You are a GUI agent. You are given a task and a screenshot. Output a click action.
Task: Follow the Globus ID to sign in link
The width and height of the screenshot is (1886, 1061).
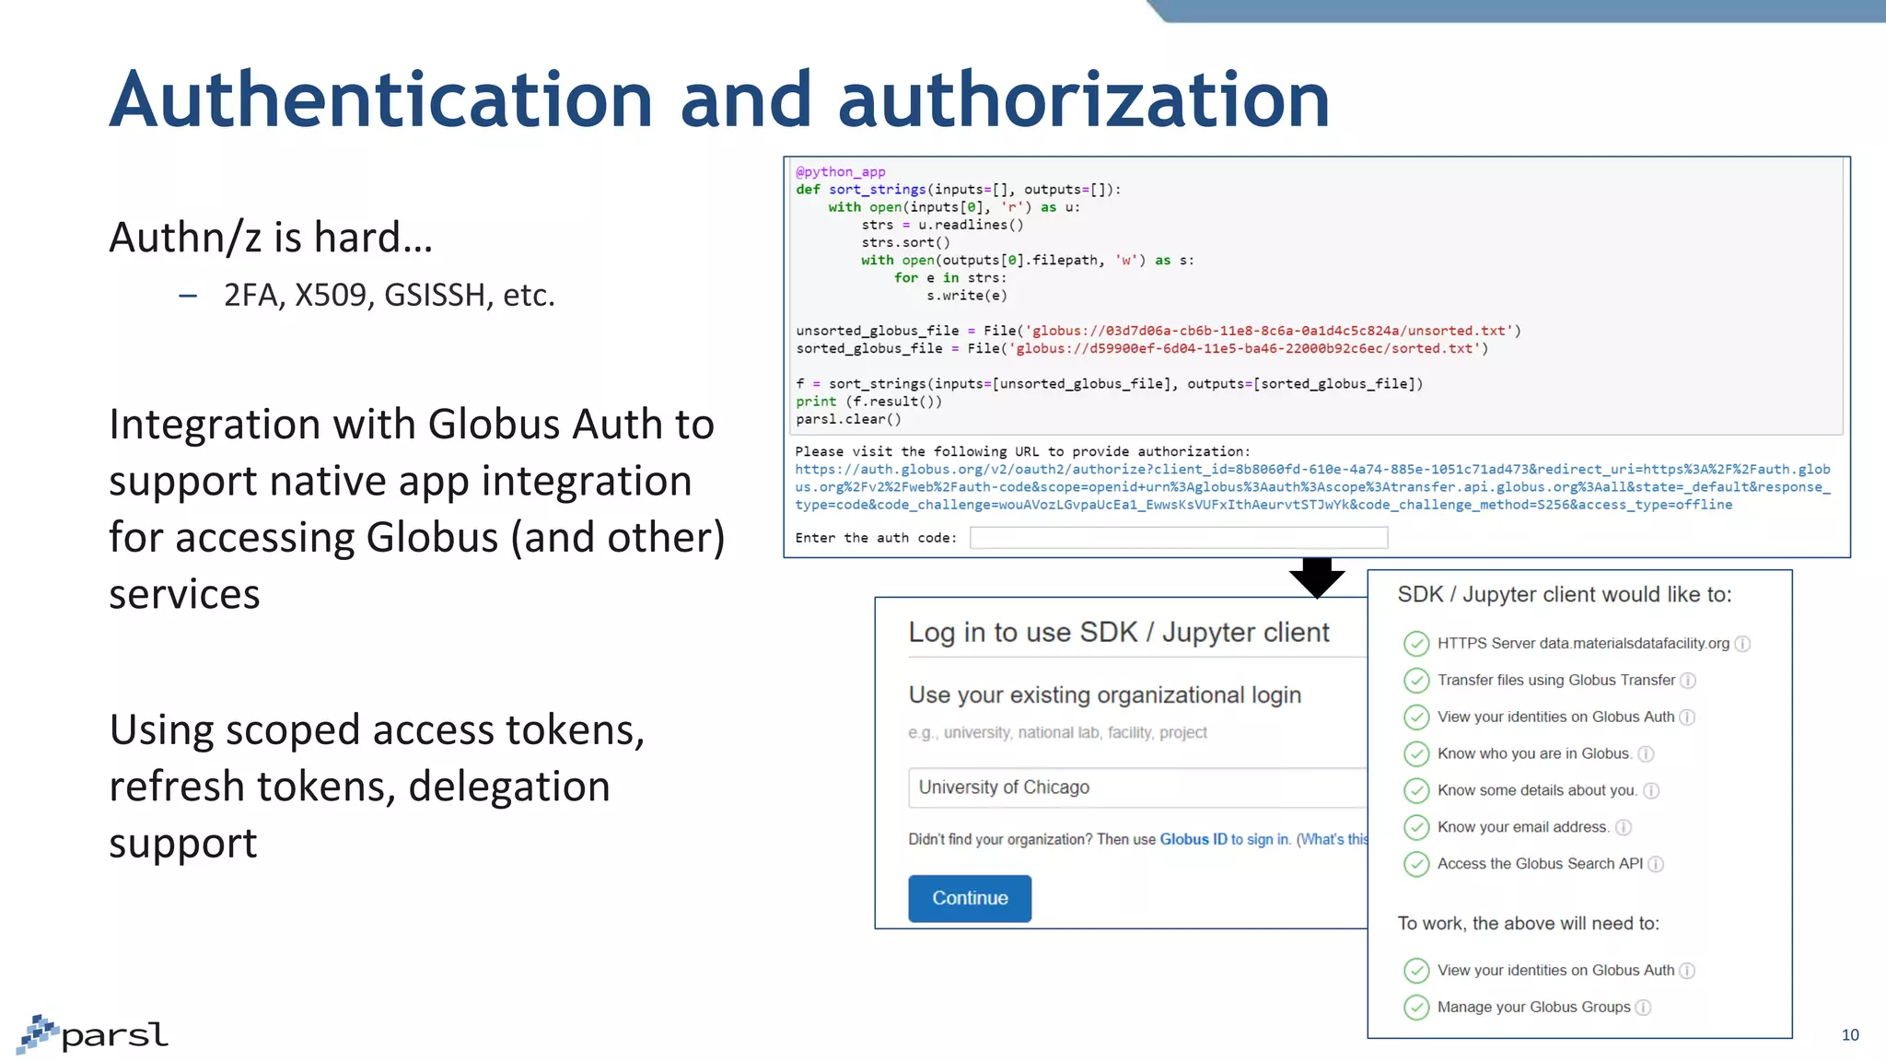pos(1225,839)
